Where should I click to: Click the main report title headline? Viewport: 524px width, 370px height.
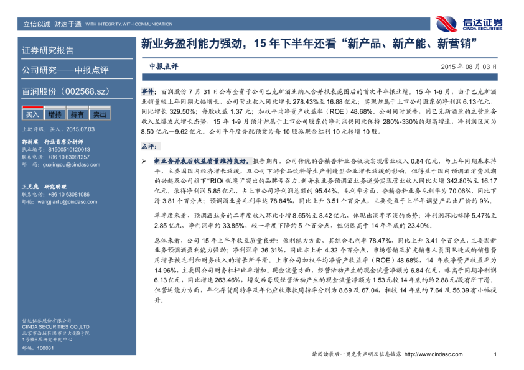click(309, 44)
